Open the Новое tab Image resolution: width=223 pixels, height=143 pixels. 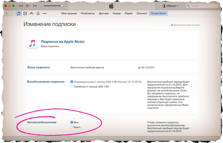(x=116, y=14)
